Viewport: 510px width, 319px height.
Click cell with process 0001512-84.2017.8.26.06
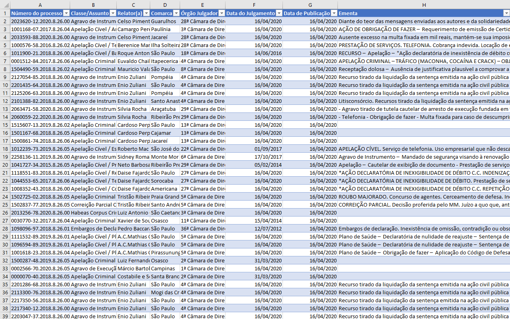pos(40,61)
